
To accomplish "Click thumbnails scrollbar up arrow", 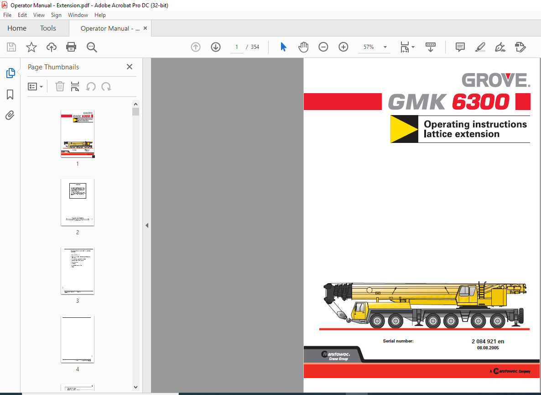I will tap(135, 104).
